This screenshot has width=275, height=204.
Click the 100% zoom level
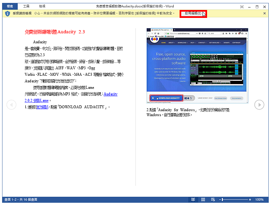[x=259, y=199]
